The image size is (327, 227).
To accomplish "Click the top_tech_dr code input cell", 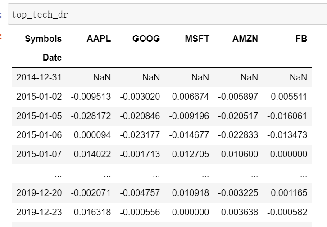I will pos(167,14).
